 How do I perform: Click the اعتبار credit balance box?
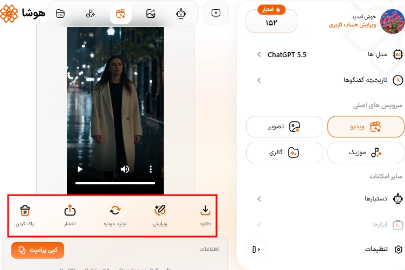point(271,21)
